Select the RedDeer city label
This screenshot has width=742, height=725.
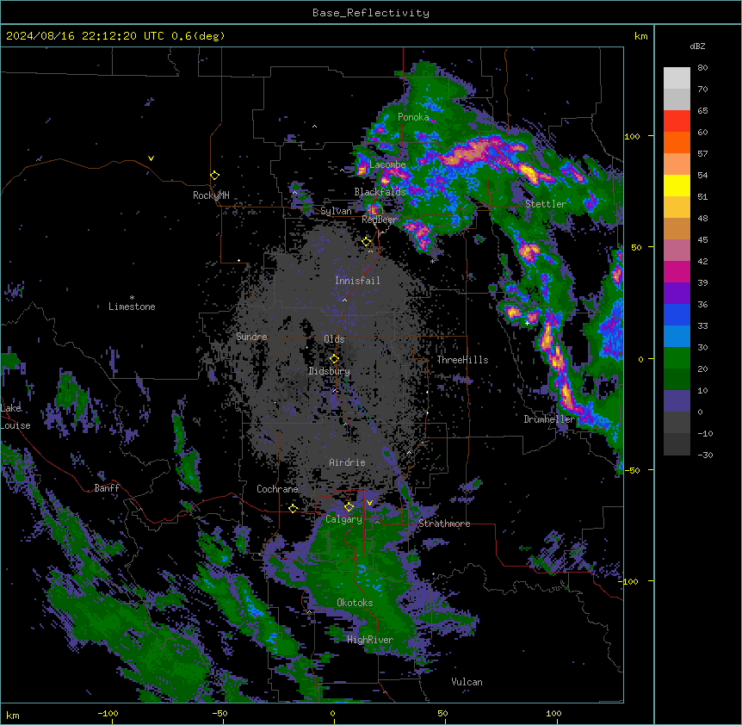[x=379, y=220]
